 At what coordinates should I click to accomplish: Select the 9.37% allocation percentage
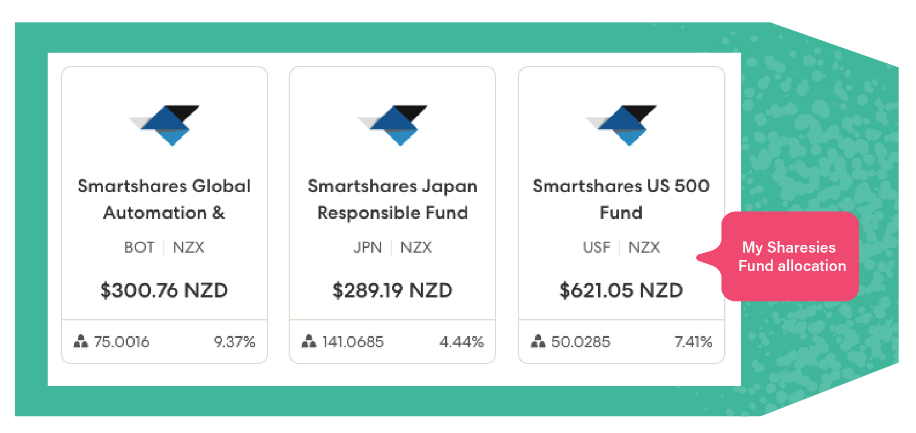235,341
